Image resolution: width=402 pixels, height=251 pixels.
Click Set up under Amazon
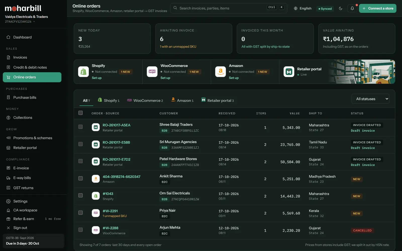pyautogui.click(x=234, y=78)
